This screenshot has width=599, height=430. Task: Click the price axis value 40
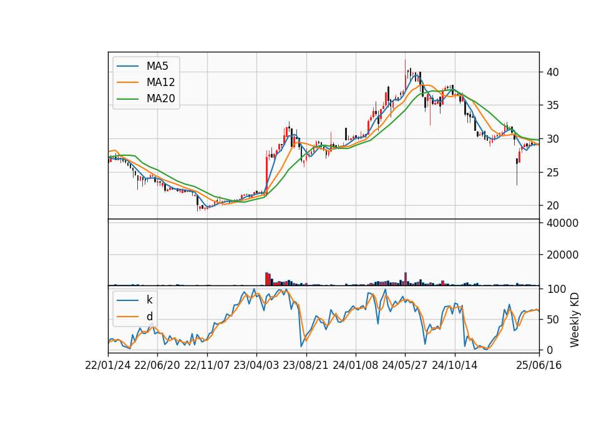coord(553,72)
